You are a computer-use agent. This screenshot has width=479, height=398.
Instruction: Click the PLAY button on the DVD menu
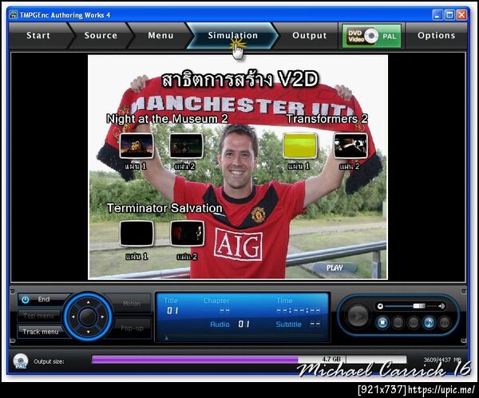335,268
